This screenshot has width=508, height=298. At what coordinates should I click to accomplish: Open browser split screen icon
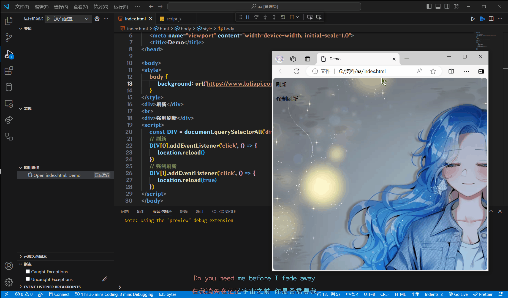pos(451,71)
